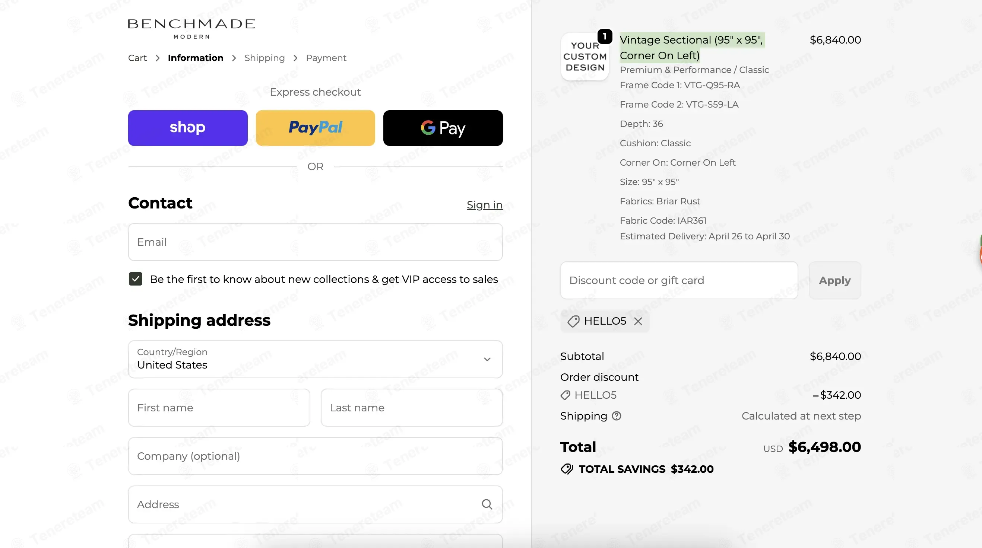Click the Shipping help question mark icon
982x548 pixels.
coord(617,416)
